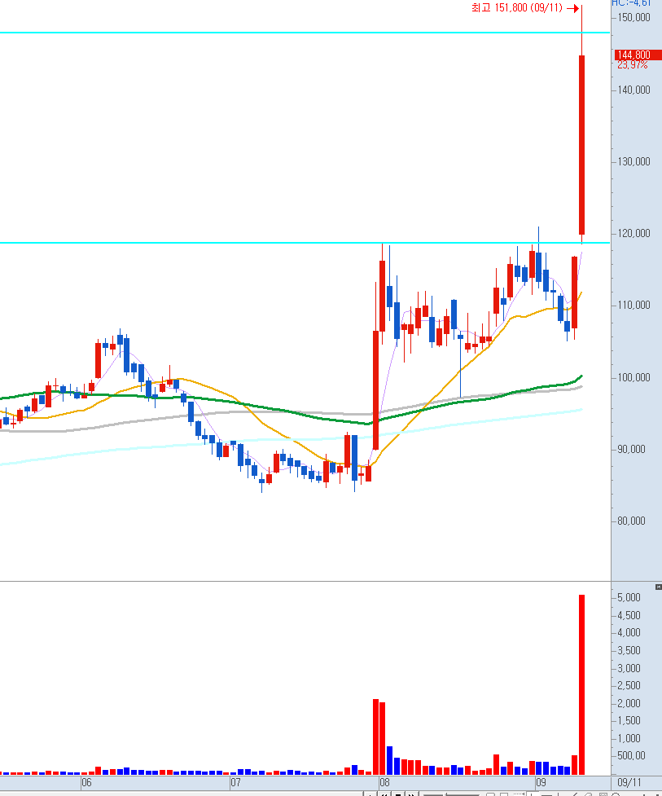This screenshot has height=796, width=662.
Task: Click the 08 month marker on the date axis
Action: click(x=384, y=782)
